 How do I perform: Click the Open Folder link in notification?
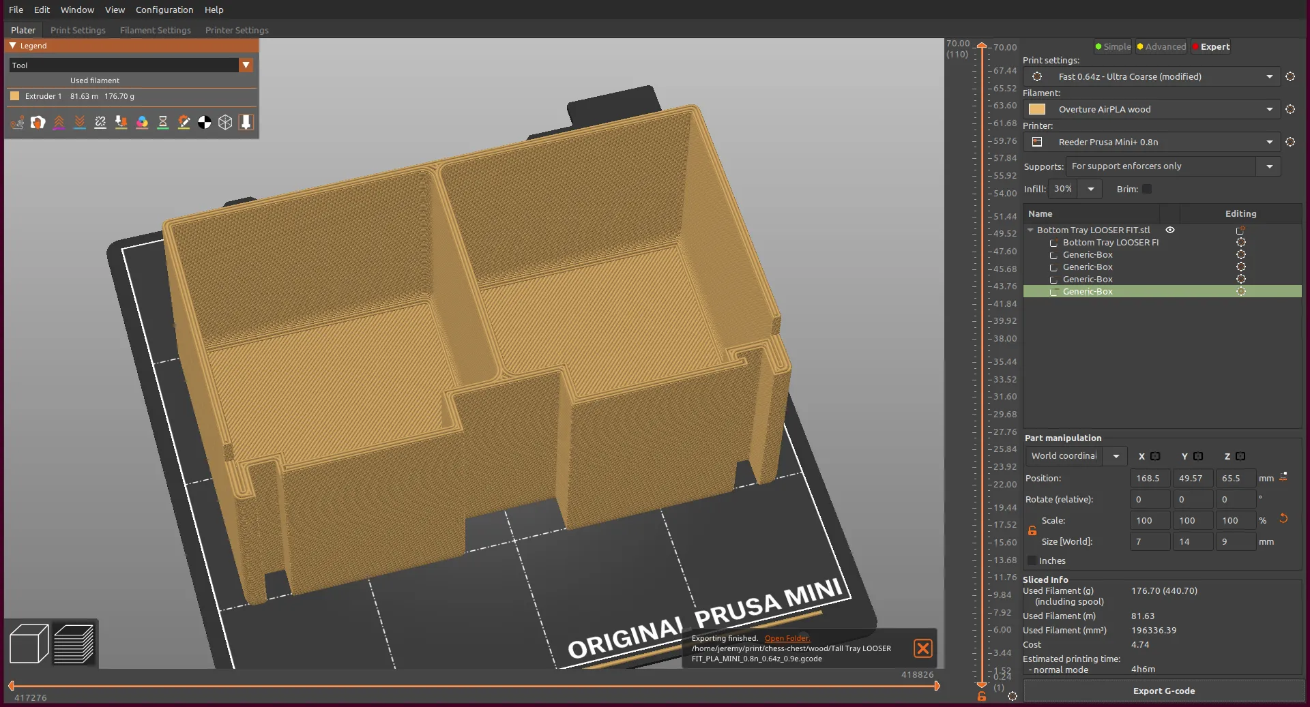pos(786,638)
